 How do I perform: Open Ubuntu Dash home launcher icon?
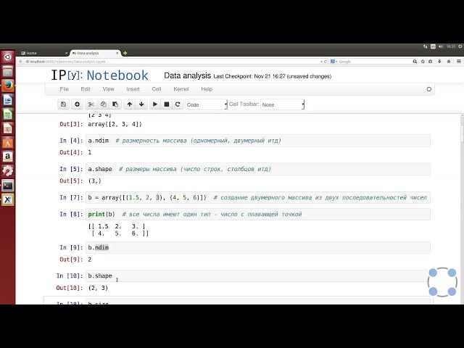point(8,57)
